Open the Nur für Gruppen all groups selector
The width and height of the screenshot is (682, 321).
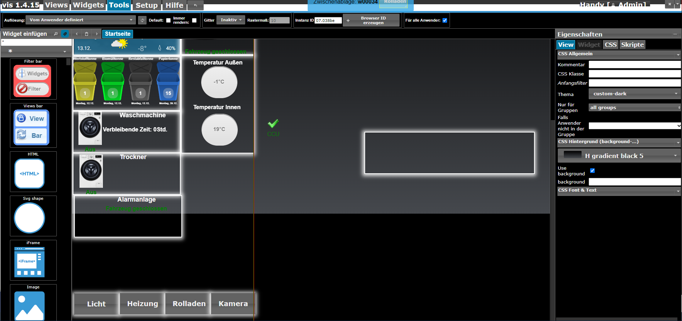(x=634, y=107)
